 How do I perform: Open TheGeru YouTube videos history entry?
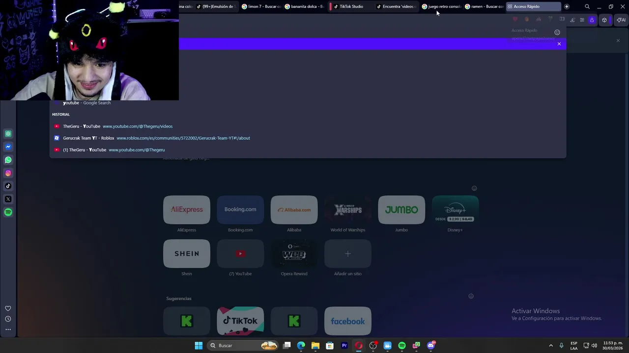(x=308, y=126)
